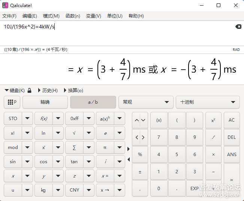This screenshot has width=244, height=201.
Task: Click the keypad lock icon
Action: [x=30, y=91]
